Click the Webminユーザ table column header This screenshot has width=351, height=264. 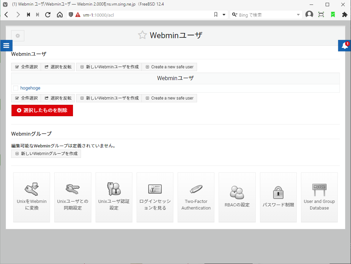[175, 78]
